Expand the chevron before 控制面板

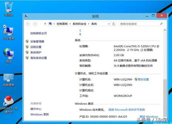click(x=54, y=24)
